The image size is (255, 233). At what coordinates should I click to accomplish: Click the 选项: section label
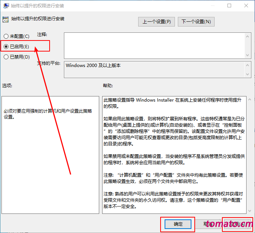pos(7,85)
